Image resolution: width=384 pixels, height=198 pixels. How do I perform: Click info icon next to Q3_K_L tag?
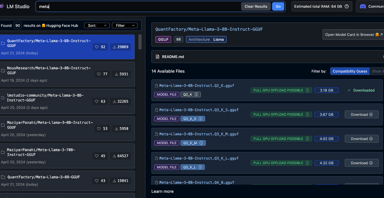(200, 167)
